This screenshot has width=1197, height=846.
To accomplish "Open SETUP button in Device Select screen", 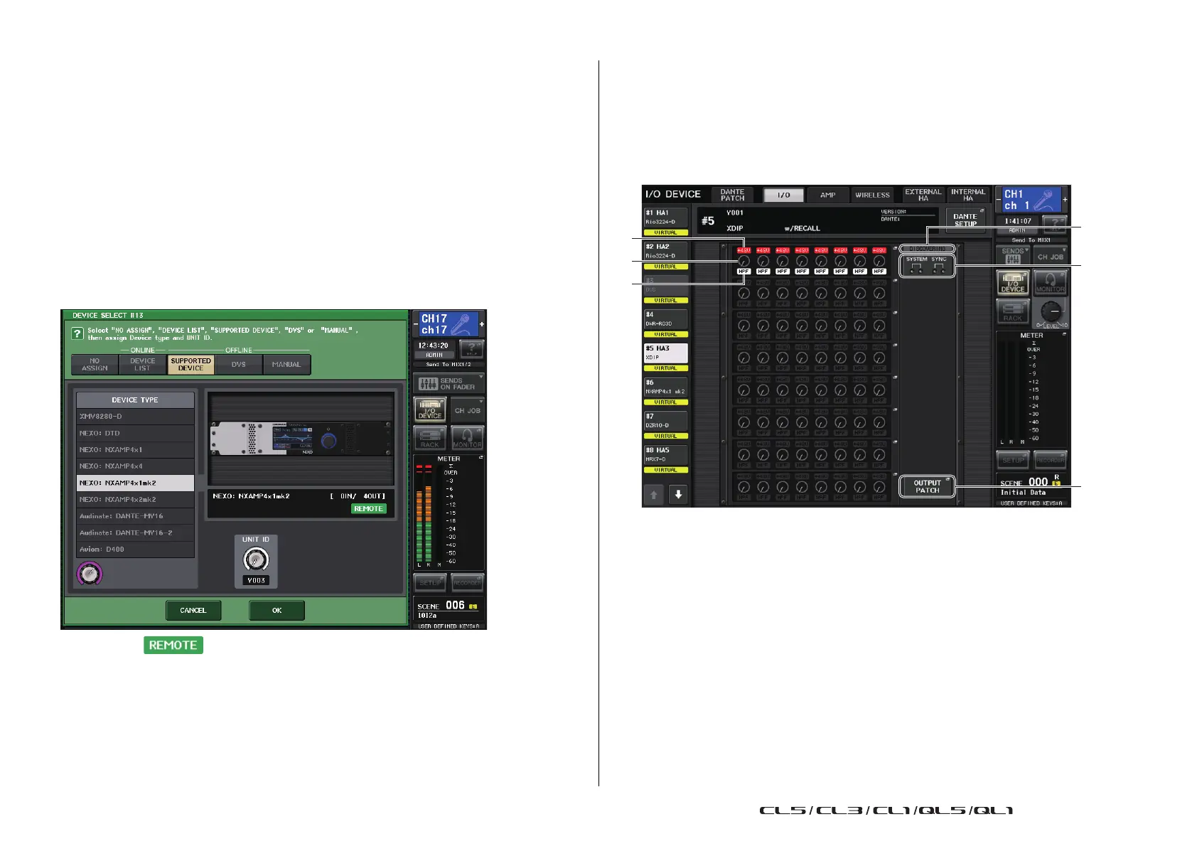I will click(x=429, y=583).
